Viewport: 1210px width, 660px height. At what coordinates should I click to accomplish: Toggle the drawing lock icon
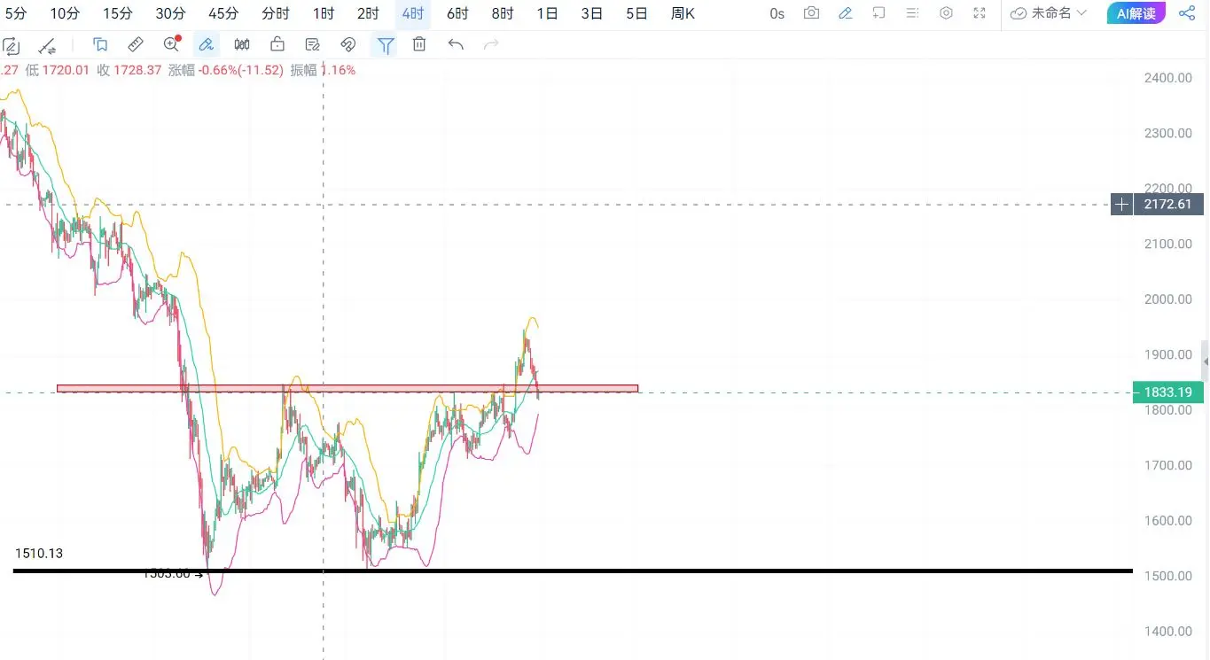pos(277,44)
